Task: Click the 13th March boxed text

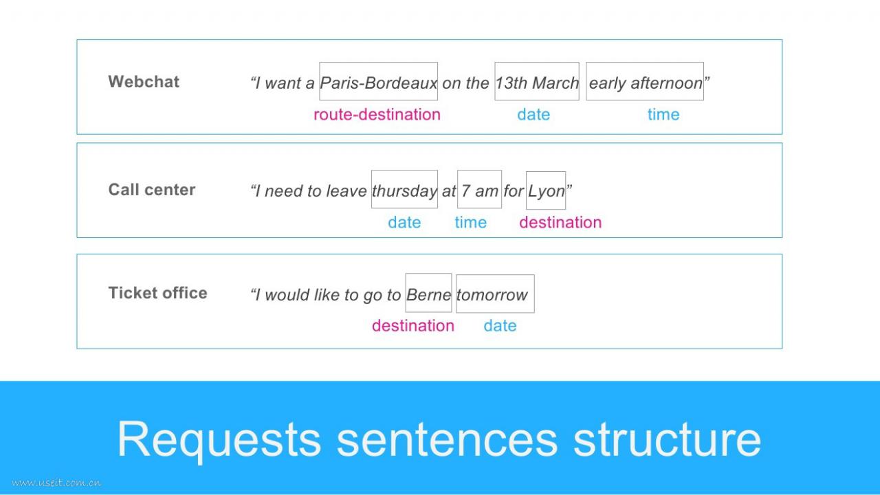Action: [537, 81]
